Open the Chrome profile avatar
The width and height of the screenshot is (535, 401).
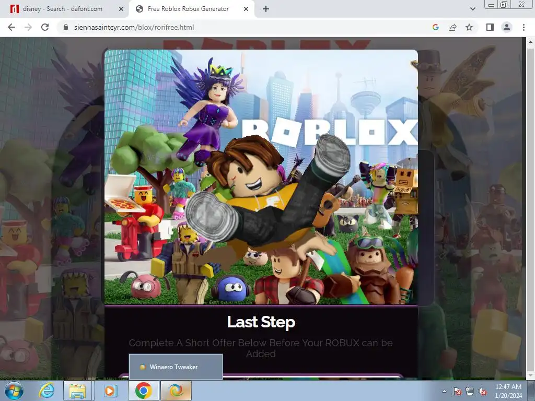tap(507, 27)
